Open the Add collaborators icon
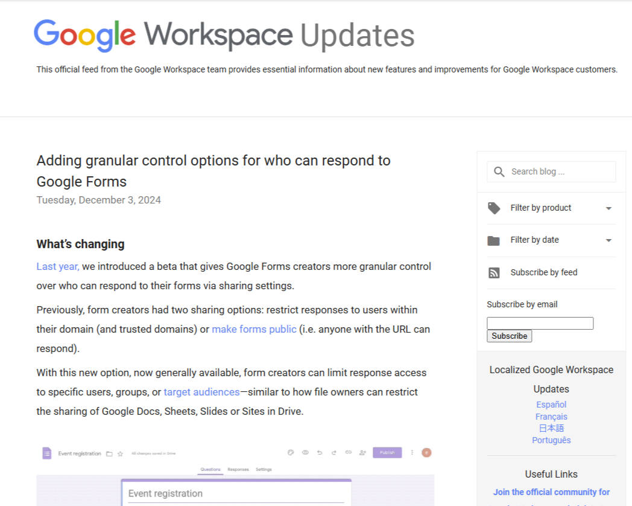The image size is (632, 506). 362,452
